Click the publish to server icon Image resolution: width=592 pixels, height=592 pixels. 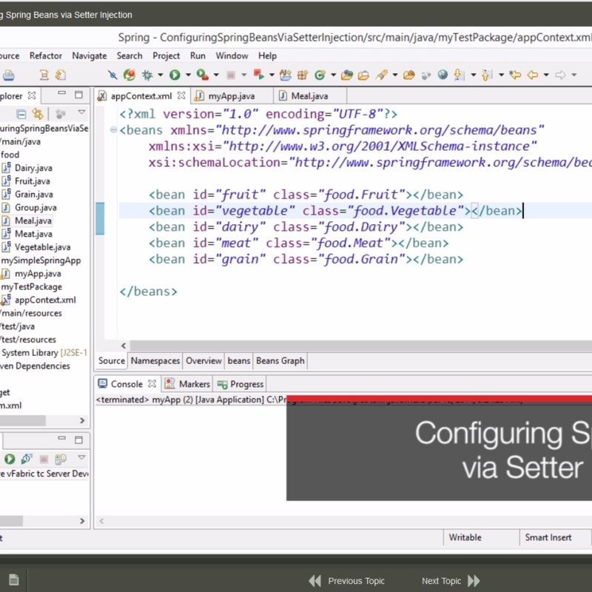click(x=61, y=459)
